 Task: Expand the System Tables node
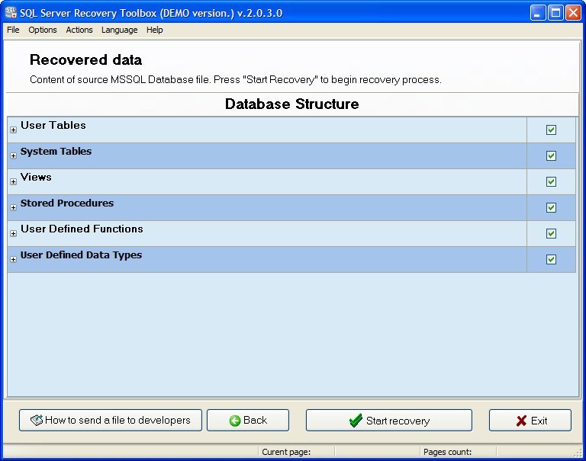tap(14, 155)
